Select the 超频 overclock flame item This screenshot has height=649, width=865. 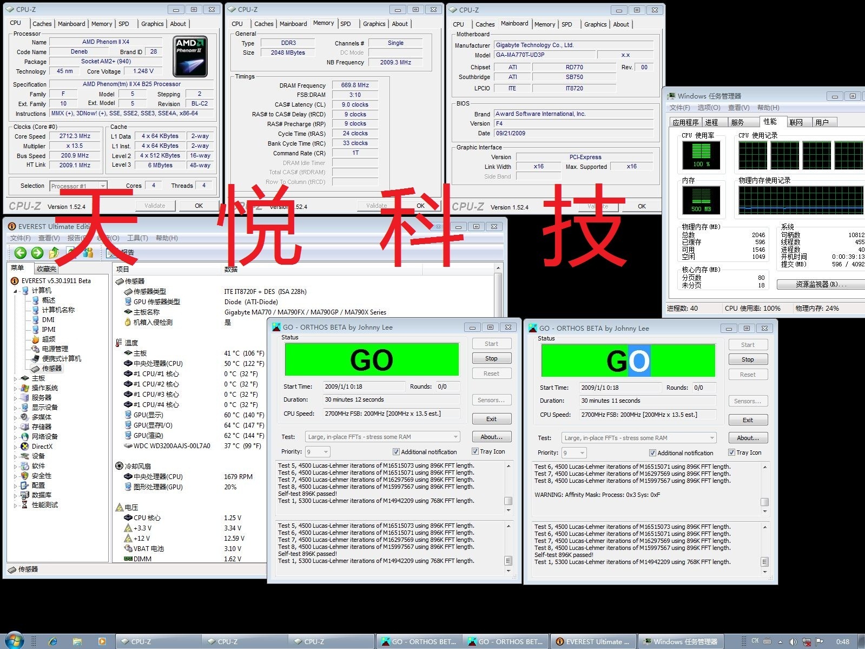tap(48, 339)
